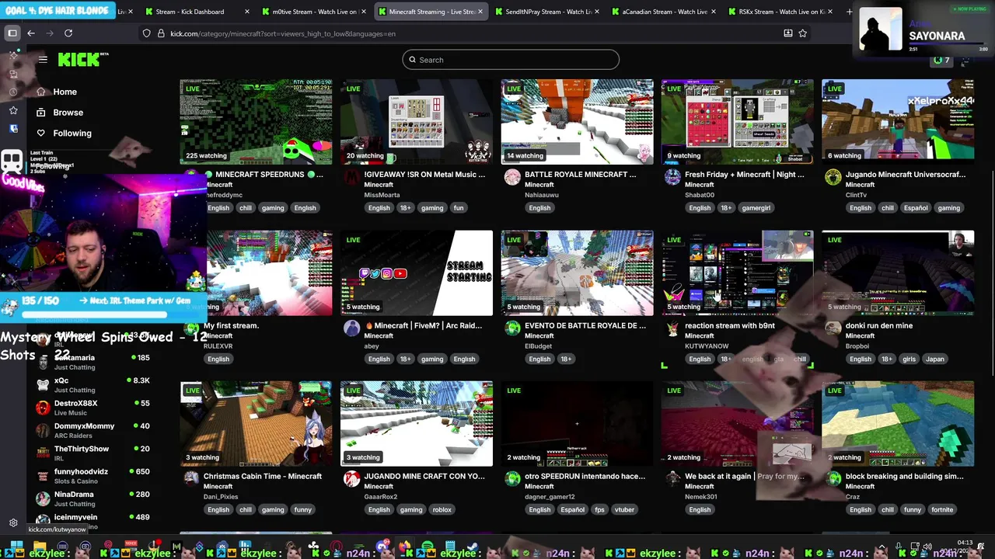Open 'donki run den mine' stream title
The image size is (995, 559).
[878, 325]
